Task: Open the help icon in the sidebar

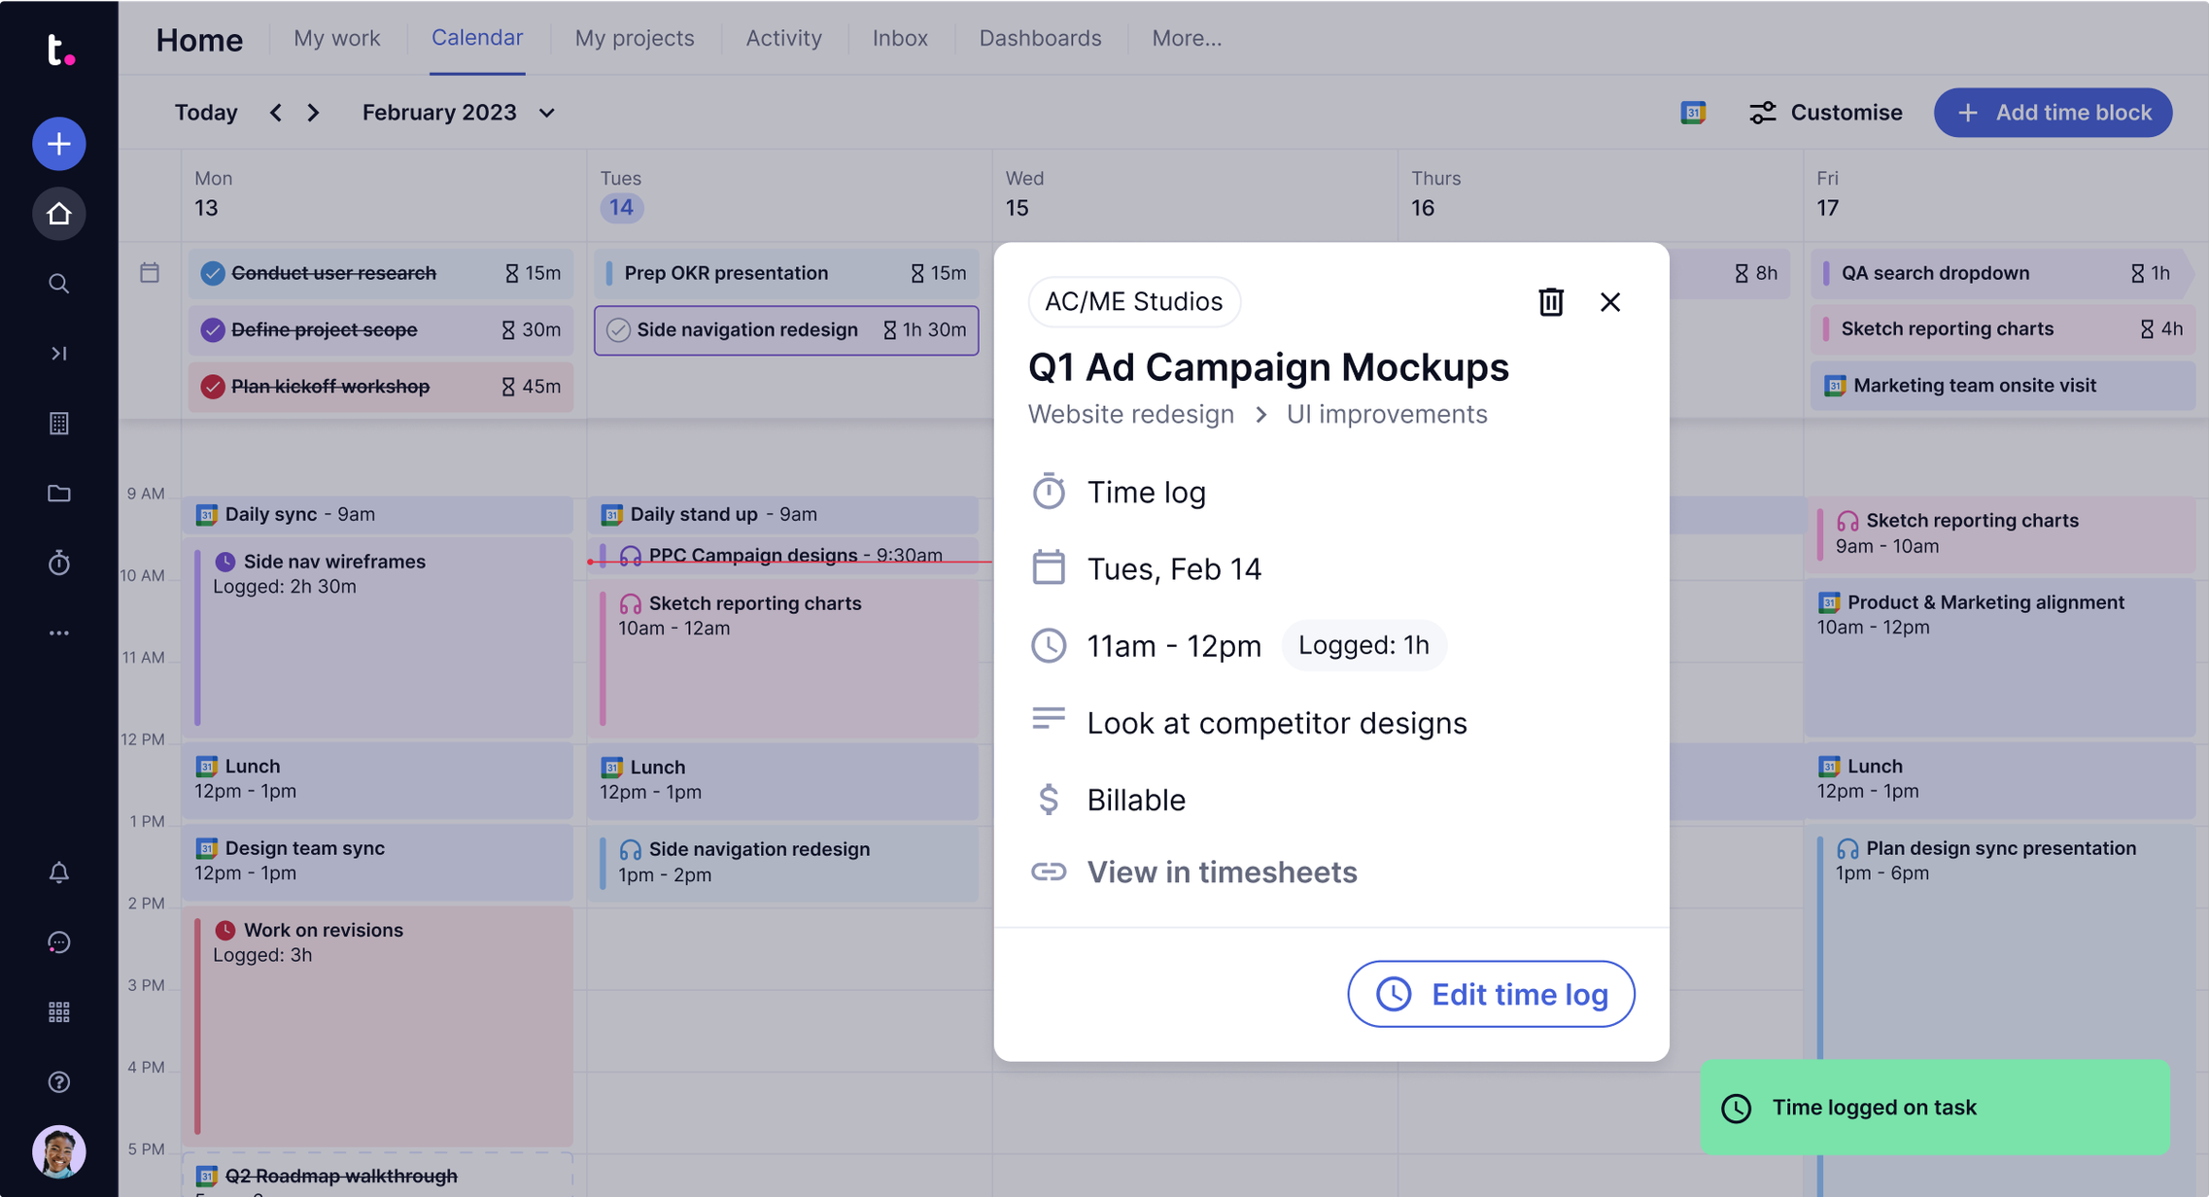Action: [x=58, y=1081]
